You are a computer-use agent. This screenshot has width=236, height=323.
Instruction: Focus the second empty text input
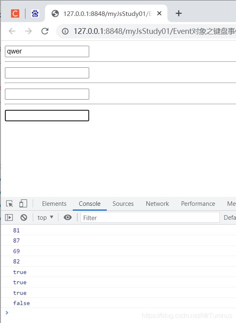(x=47, y=73)
